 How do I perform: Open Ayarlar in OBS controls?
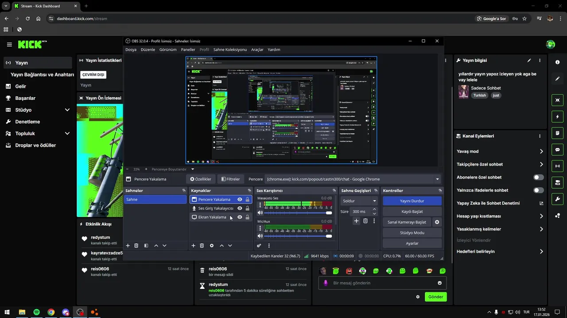pos(412,243)
